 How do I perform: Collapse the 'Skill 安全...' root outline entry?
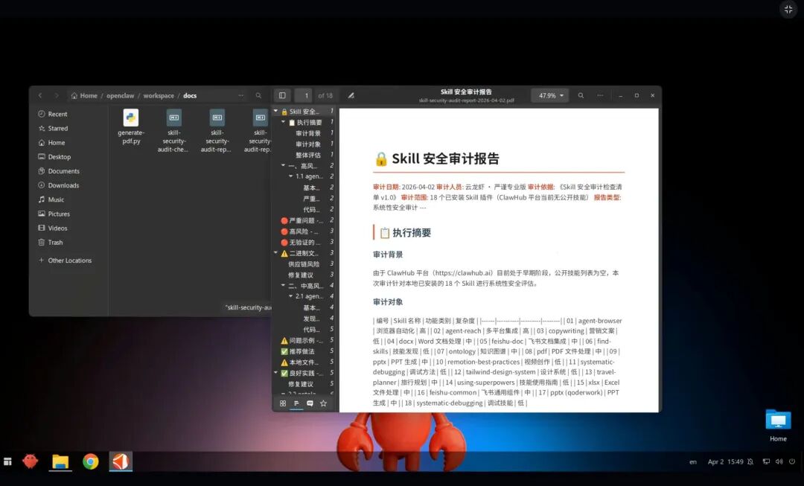[276, 111]
